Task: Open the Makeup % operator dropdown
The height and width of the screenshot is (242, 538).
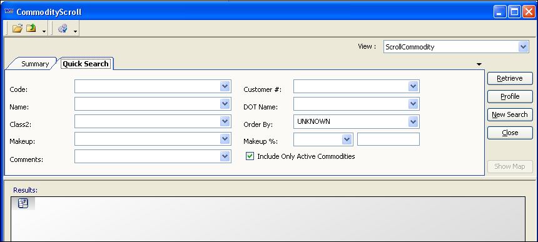Action: [x=347, y=139]
